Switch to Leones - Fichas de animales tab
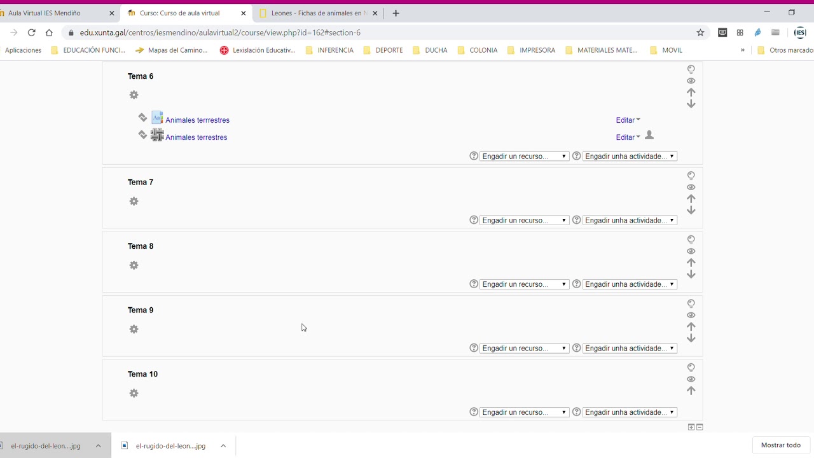Screen dimensions: 814x458 [318, 13]
